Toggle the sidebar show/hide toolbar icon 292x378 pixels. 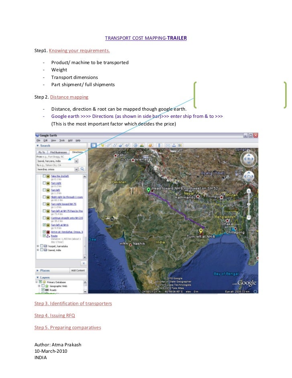click(x=93, y=145)
